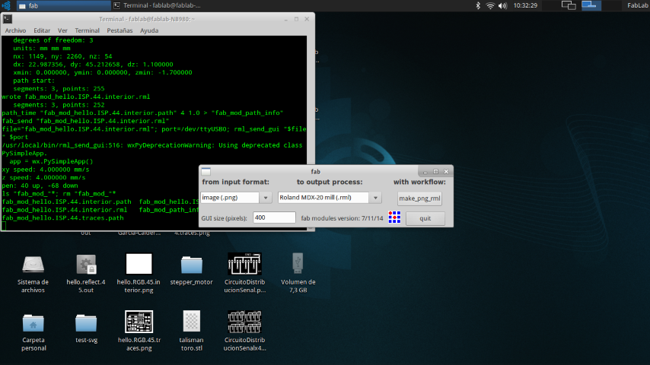
Task: Click the Roland MDX-20 mill combo box
Action: 323,198
